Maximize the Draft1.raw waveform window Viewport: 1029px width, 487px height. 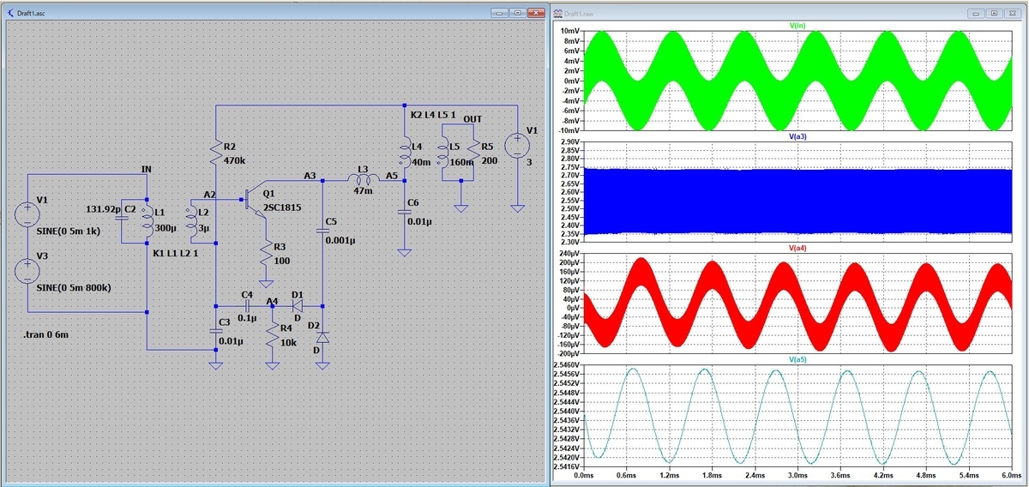[x=994, y=14]
